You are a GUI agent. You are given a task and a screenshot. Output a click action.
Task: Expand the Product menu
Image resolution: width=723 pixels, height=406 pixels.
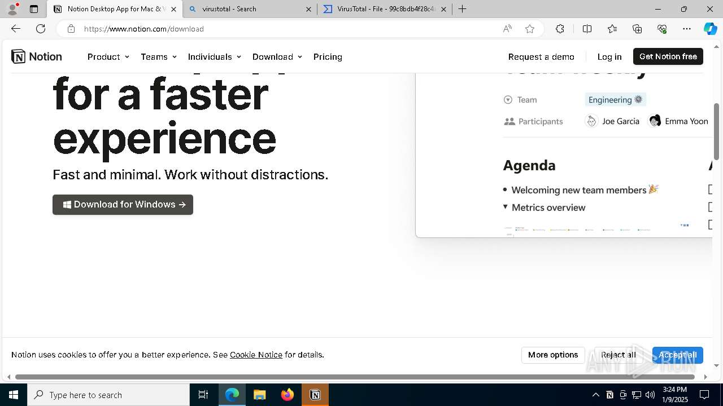tap(108, 56)
